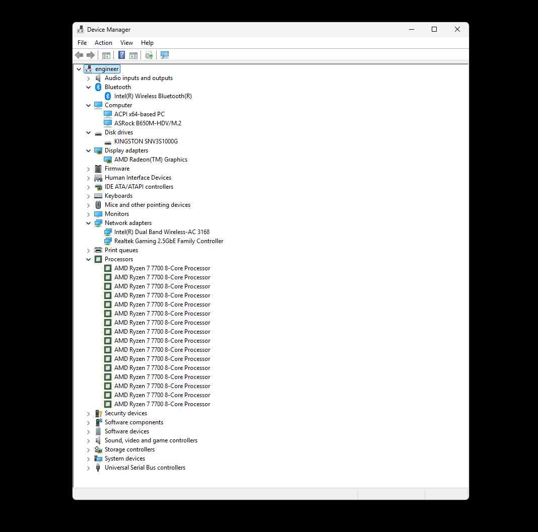Open the File menu
This screenshot has height=532, width=538.
(82, 43)
